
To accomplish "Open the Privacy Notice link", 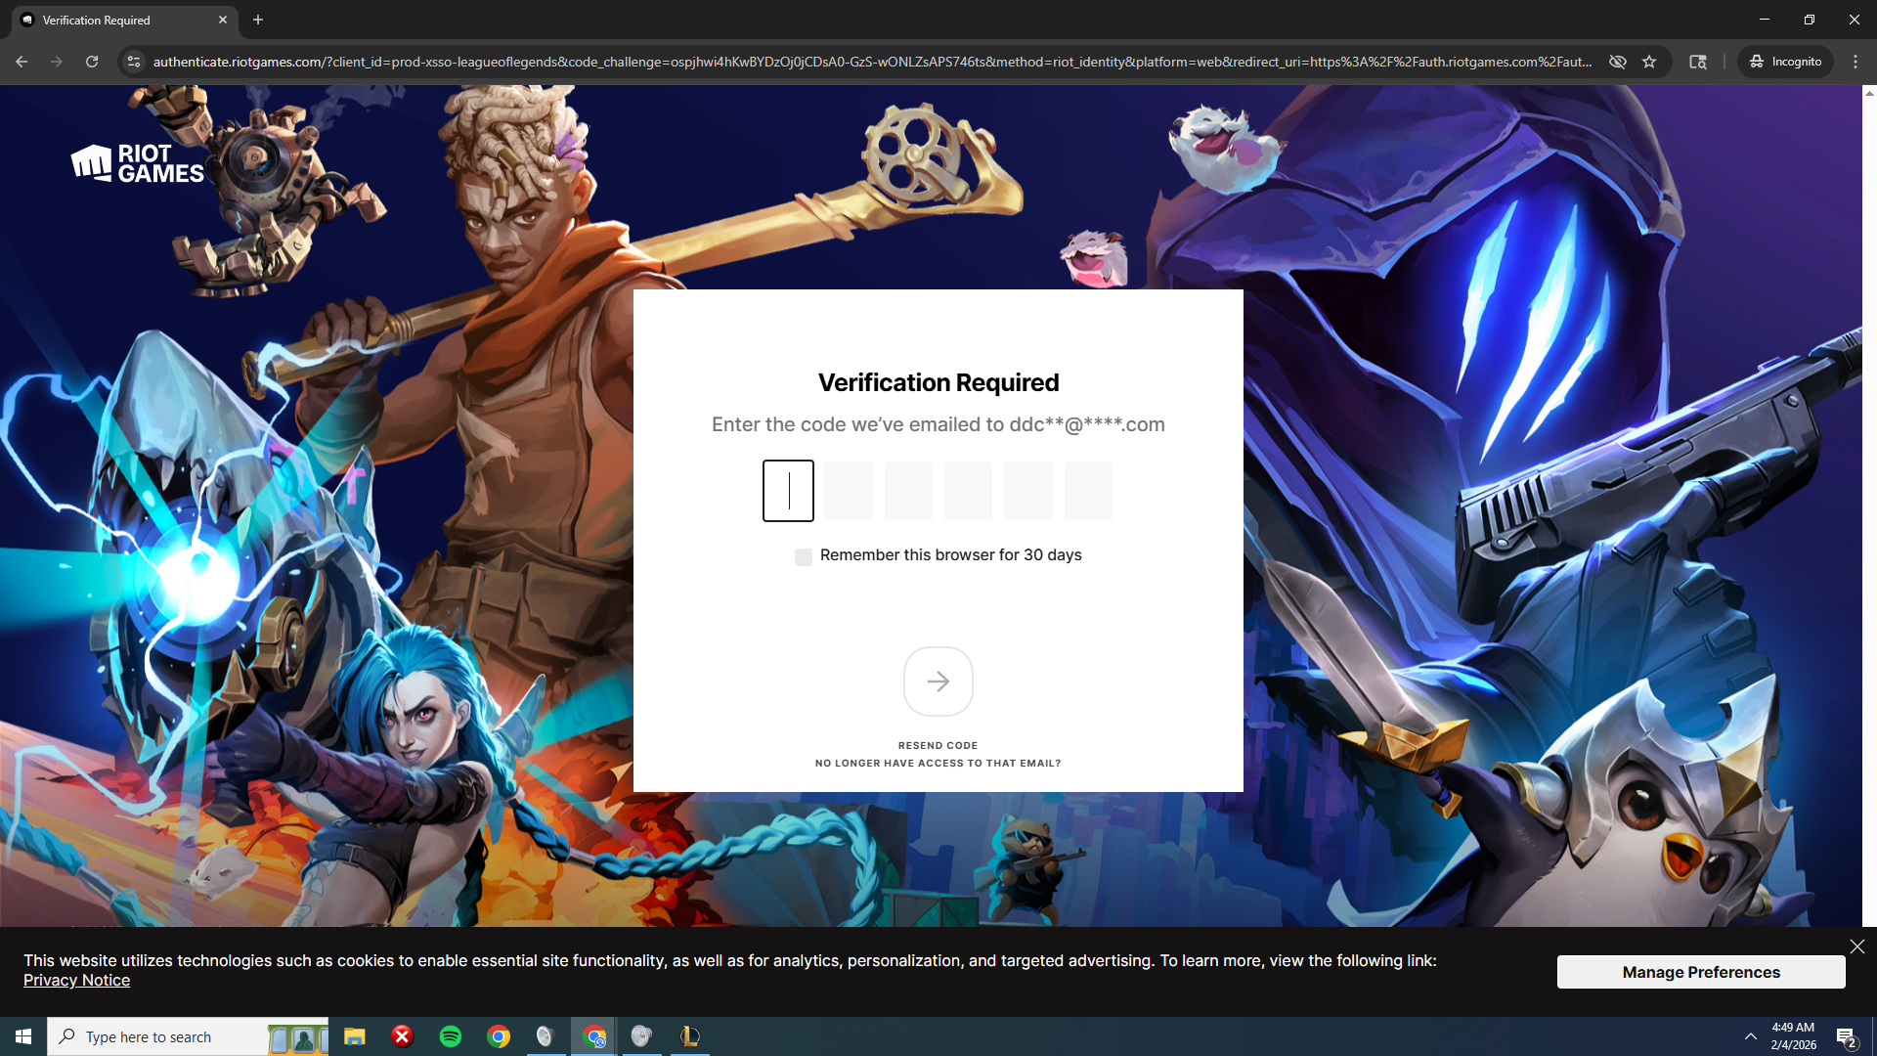I will coord(76,981).
